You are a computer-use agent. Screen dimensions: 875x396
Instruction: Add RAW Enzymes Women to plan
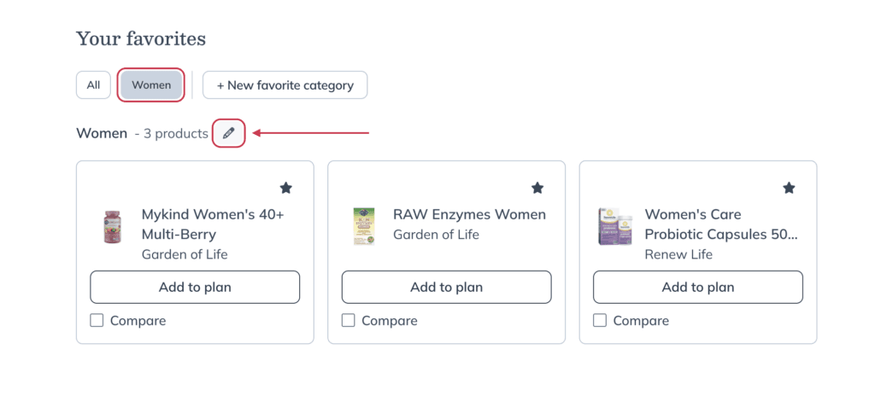tap(446, 288)
